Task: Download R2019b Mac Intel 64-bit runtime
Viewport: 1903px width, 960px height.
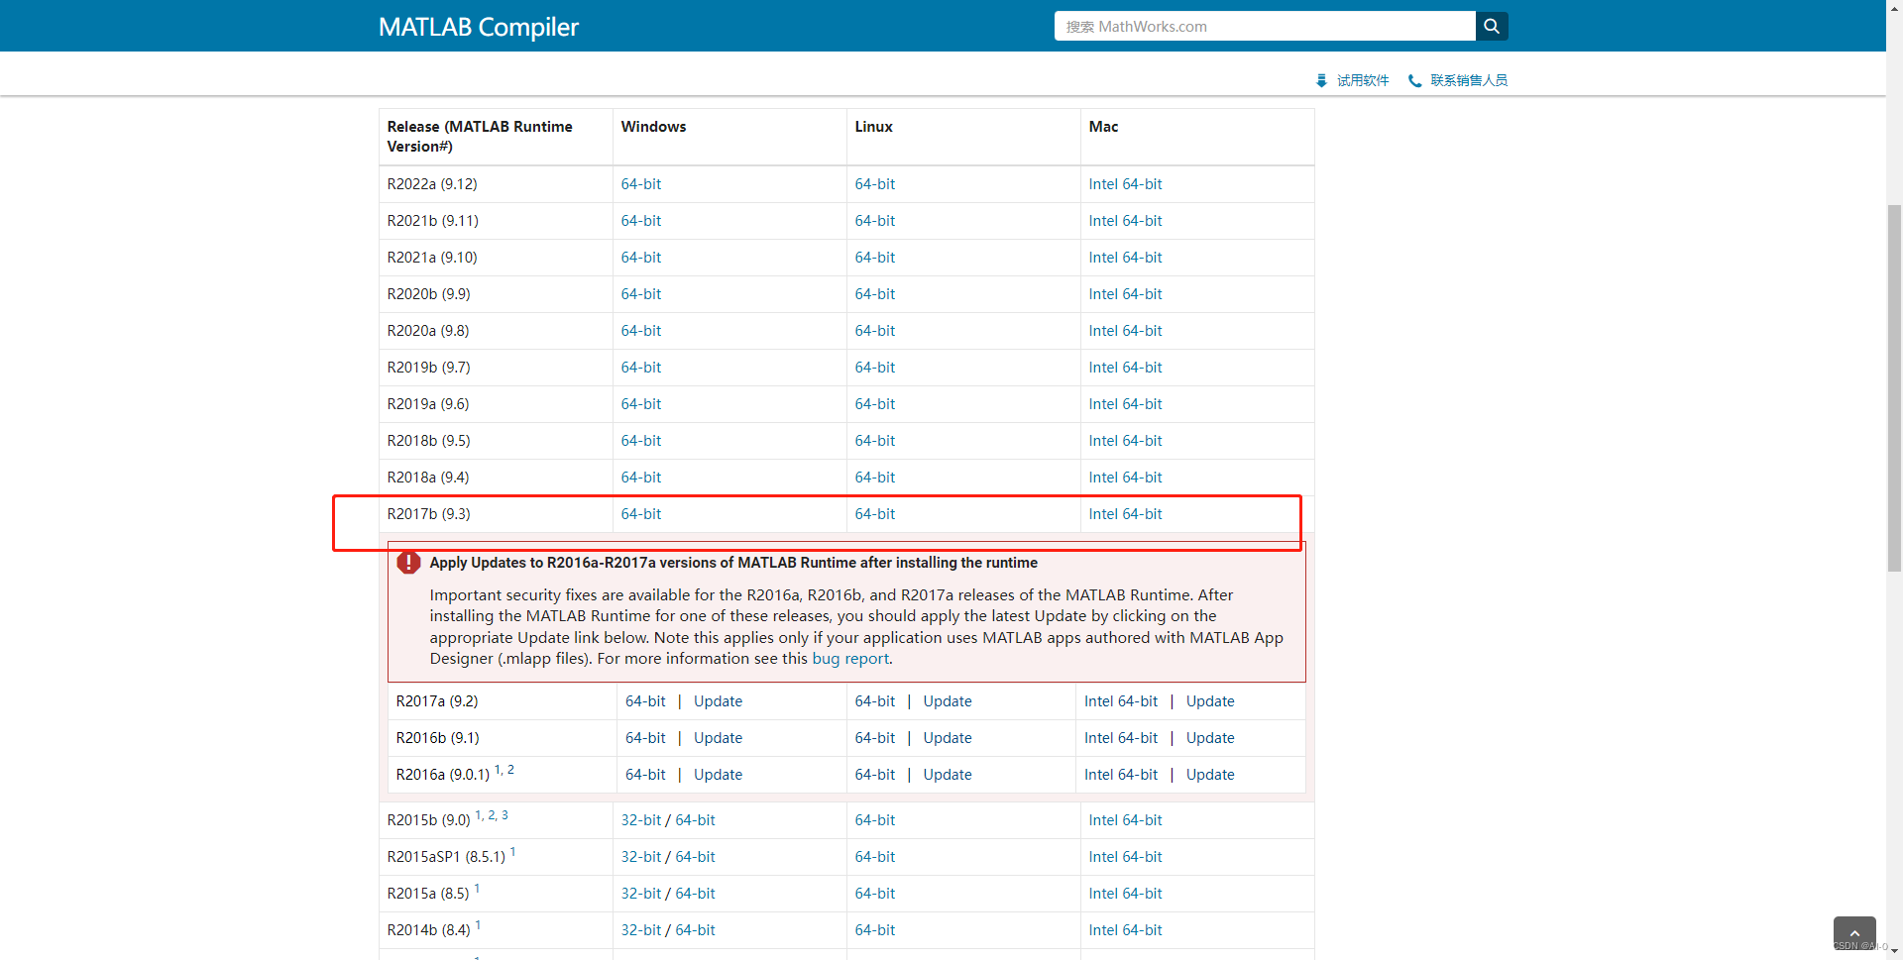Action: click(1125, 368)
